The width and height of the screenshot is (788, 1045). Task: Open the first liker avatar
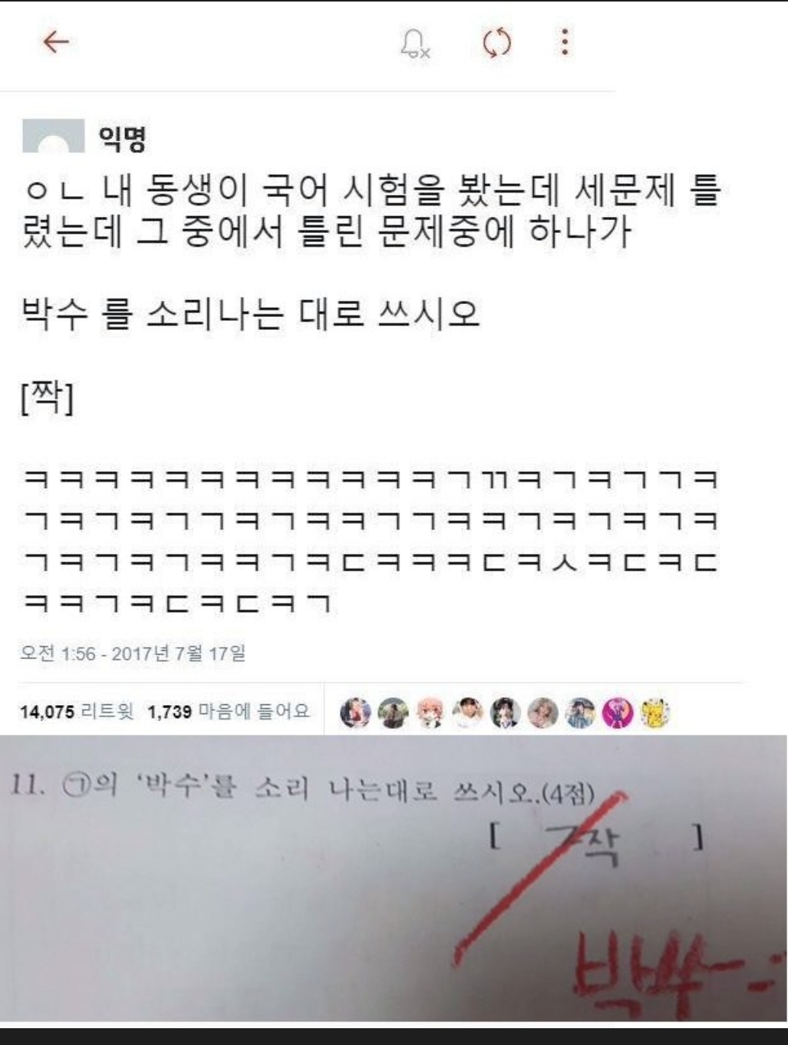(355, 713)
